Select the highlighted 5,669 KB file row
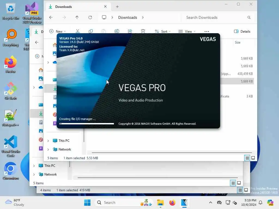 237,81
